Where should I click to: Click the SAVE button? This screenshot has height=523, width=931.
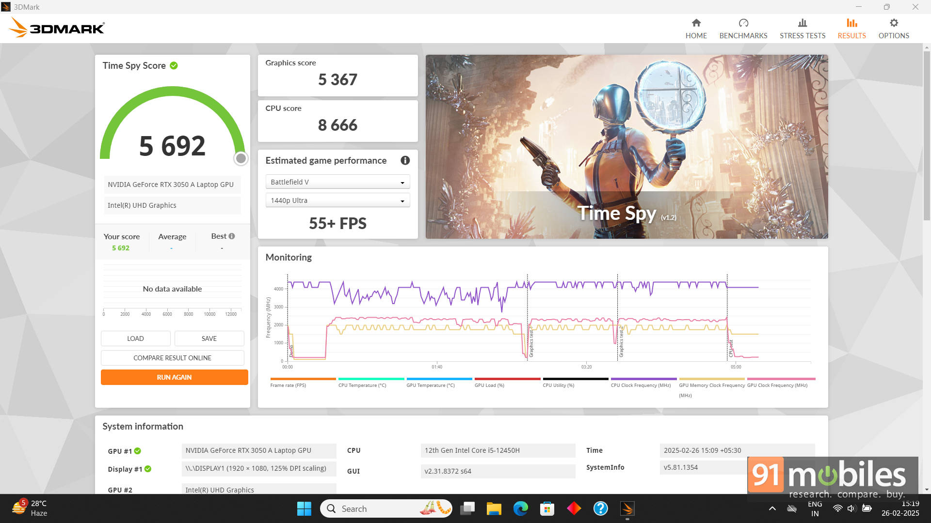[x=209, y=338]
